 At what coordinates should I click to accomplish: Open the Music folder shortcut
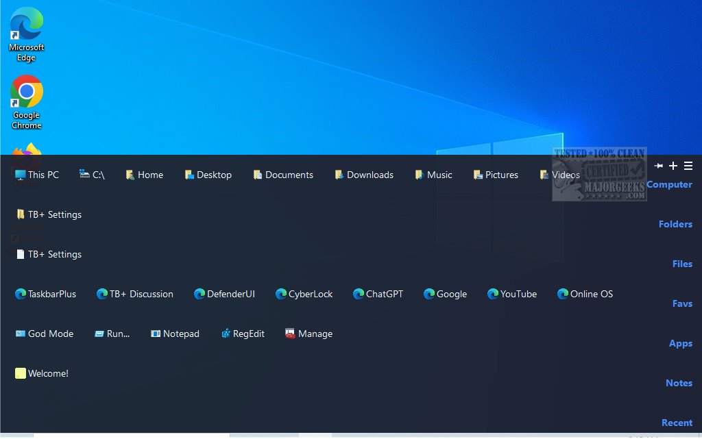tap(433, 175)
